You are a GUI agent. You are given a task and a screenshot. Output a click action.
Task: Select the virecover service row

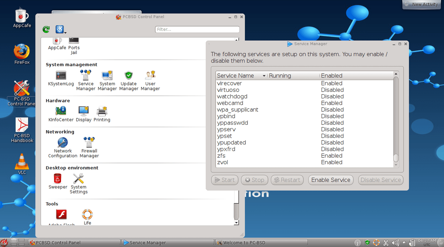tap(304, 83)
